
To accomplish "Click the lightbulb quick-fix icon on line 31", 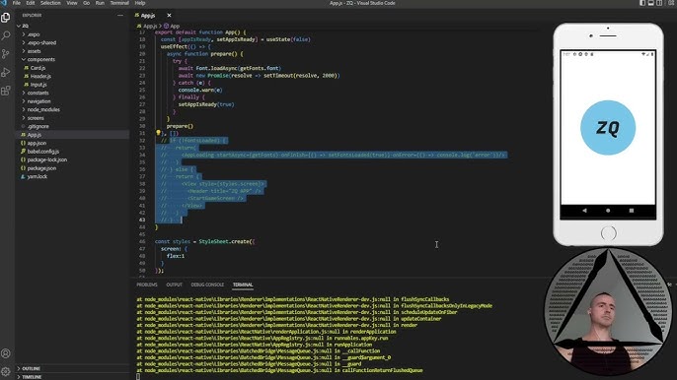I will tap(158, 133).
